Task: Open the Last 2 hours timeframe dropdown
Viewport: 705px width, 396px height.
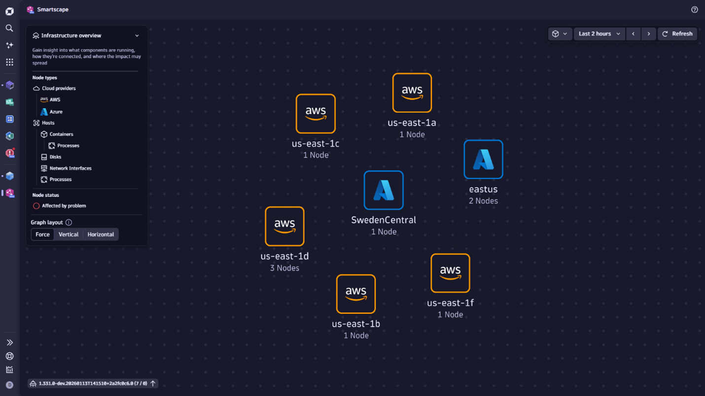Action: coord(599,33)
